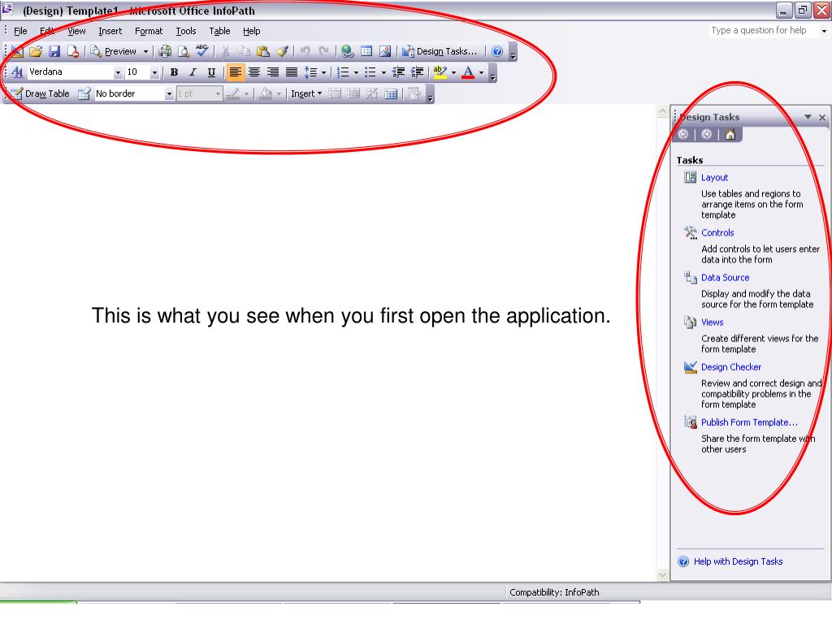Toggle Align Right
The height and width of the screenshot is (624, 832).
click(x=273, y=72)
